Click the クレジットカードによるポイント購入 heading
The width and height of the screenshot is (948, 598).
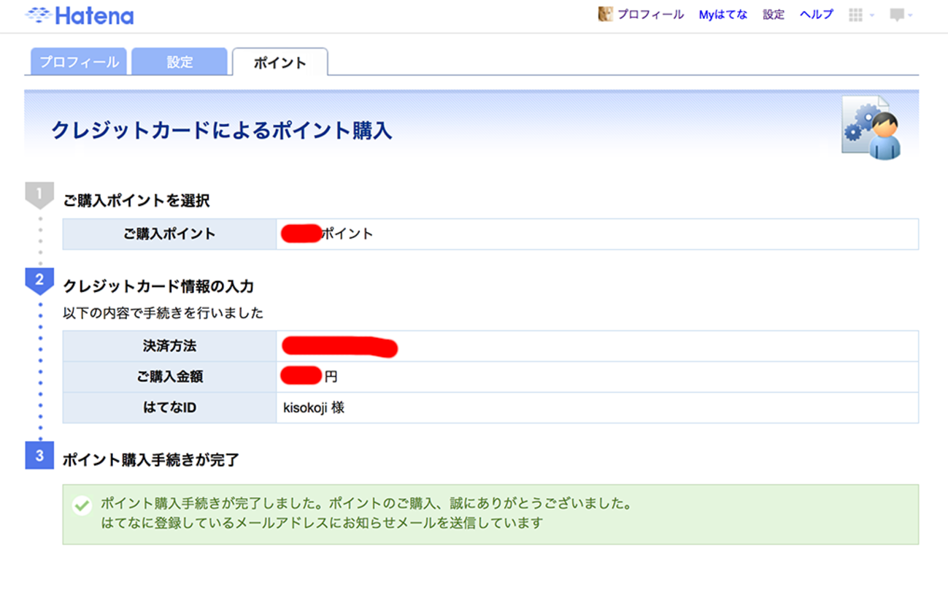point(222,131)
